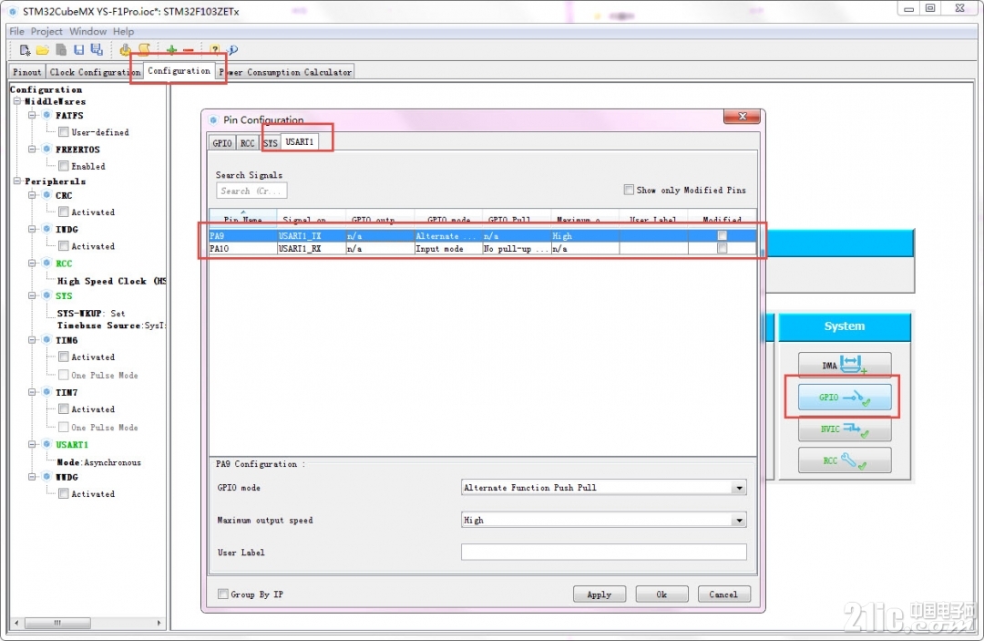Click the SYS peripheral icon in tree
The image size is (984, 641).
pos(46,295)
